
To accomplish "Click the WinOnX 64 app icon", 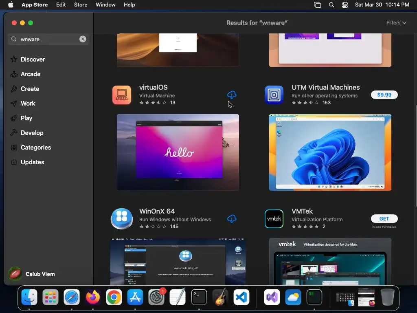I will coord(121,219).
